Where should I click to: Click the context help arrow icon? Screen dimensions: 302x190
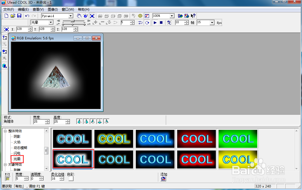(x=193, y=16)
